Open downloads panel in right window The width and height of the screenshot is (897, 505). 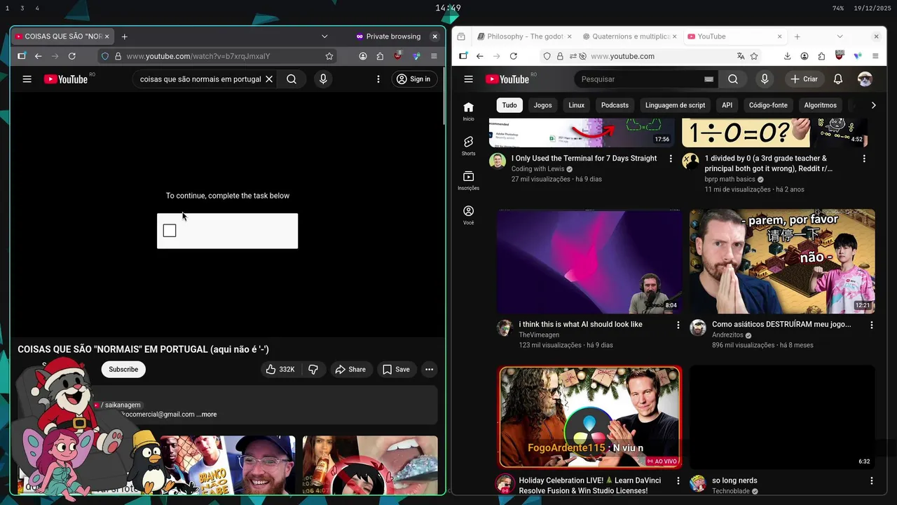tap(788, 56)
